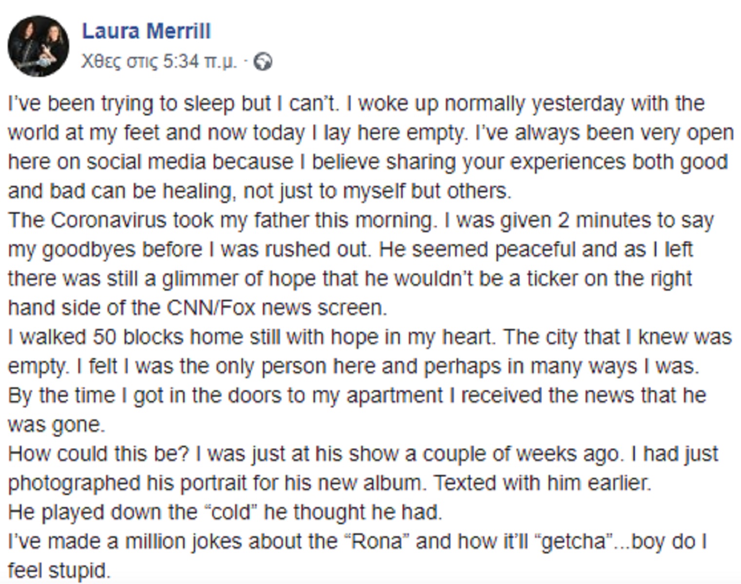Click the final words 'feel stupid.'

tap(59, 570)
